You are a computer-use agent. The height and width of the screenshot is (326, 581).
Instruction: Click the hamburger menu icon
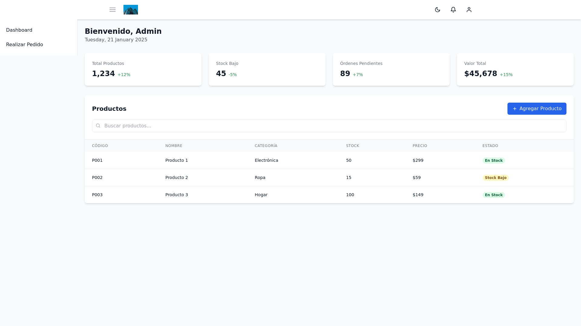(x=113, y=10)
